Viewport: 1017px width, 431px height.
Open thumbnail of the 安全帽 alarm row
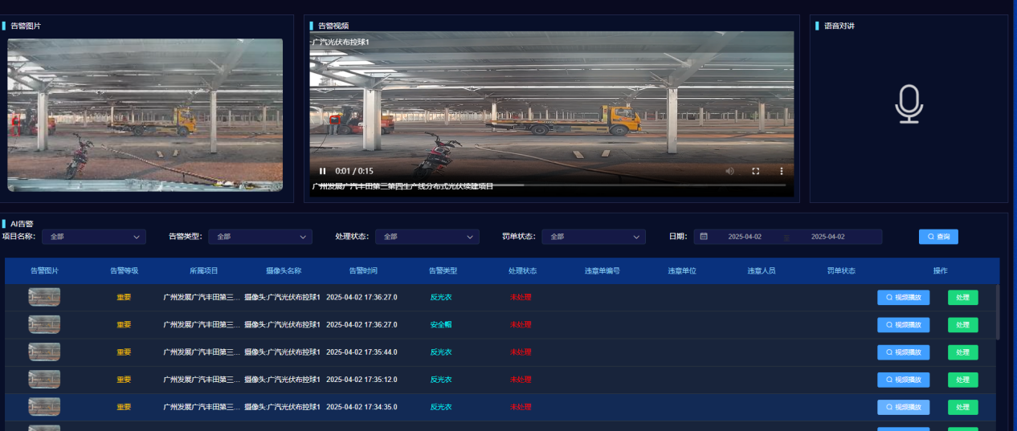pyautogui.click(x=44, y=324)
